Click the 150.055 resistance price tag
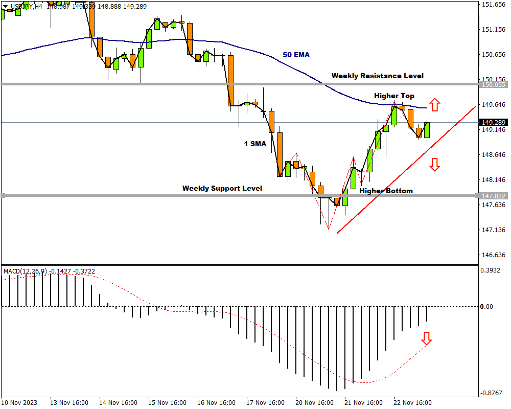 click(493, 84)
